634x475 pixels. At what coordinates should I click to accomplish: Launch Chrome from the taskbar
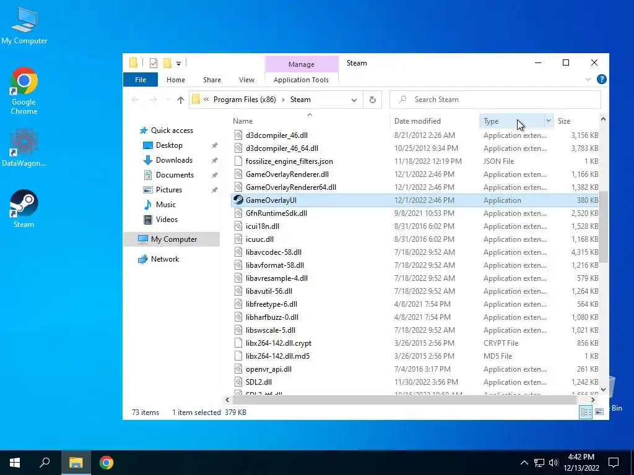[x=106, y=463]
